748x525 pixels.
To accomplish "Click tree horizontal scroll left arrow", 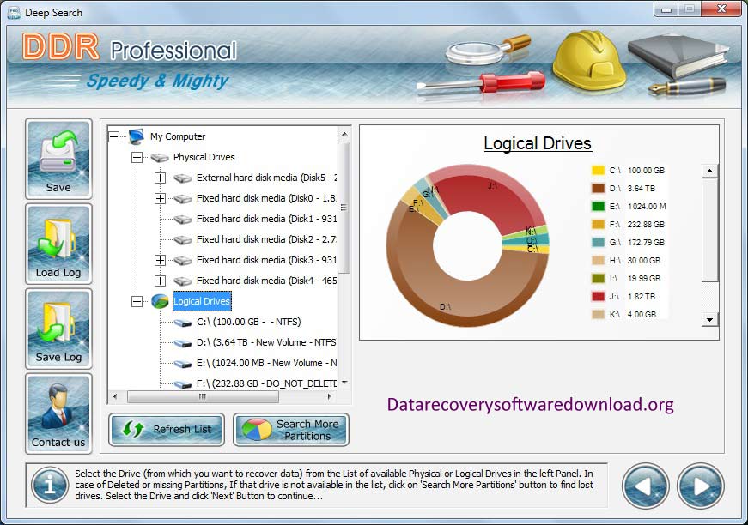I will click(114, 396).
